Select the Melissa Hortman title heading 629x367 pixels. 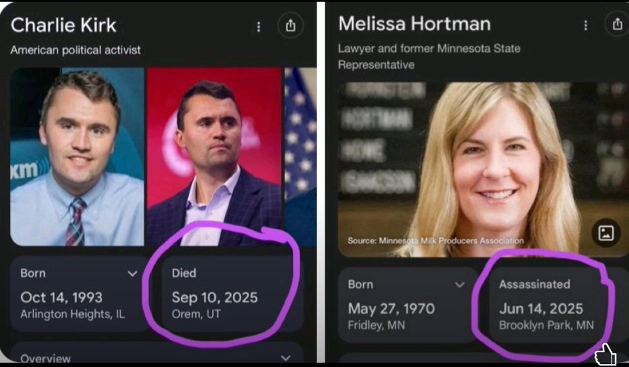click(414, 24)
